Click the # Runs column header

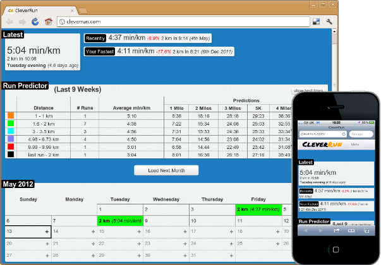tap(85, 108)
